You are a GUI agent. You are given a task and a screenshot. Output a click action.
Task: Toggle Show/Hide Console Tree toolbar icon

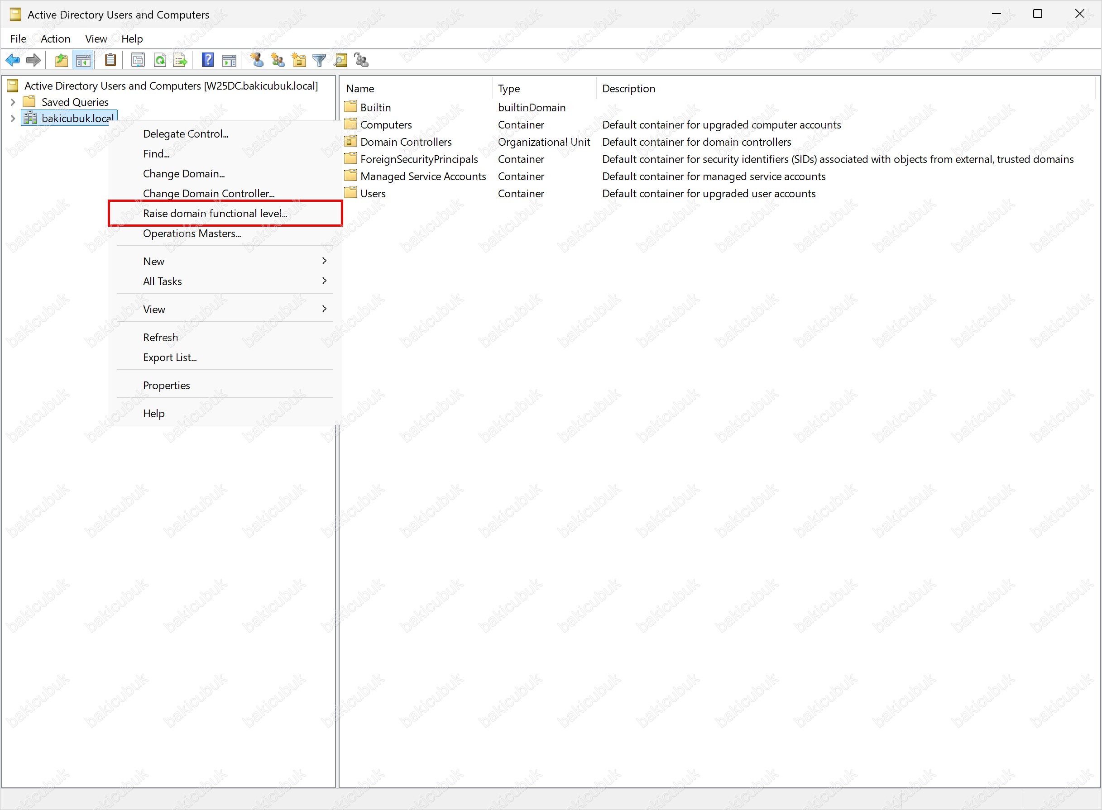pos(83,60)
